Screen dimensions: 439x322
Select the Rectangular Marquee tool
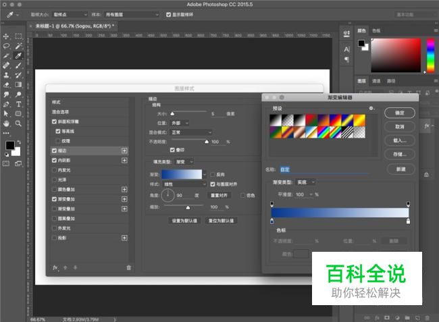[x=18, y=36]
